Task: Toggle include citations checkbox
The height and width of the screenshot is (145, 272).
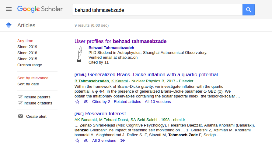Action: point(20,103)
